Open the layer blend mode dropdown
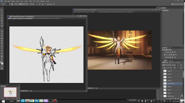Screen dimensions: 185x103 [x=166, y=65]
